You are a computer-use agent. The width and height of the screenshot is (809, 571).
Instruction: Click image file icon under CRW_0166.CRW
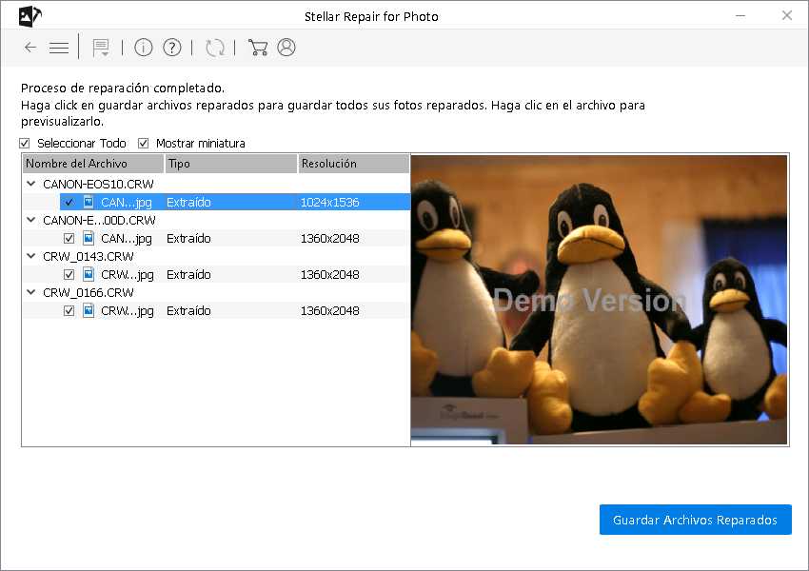point(89,310)
